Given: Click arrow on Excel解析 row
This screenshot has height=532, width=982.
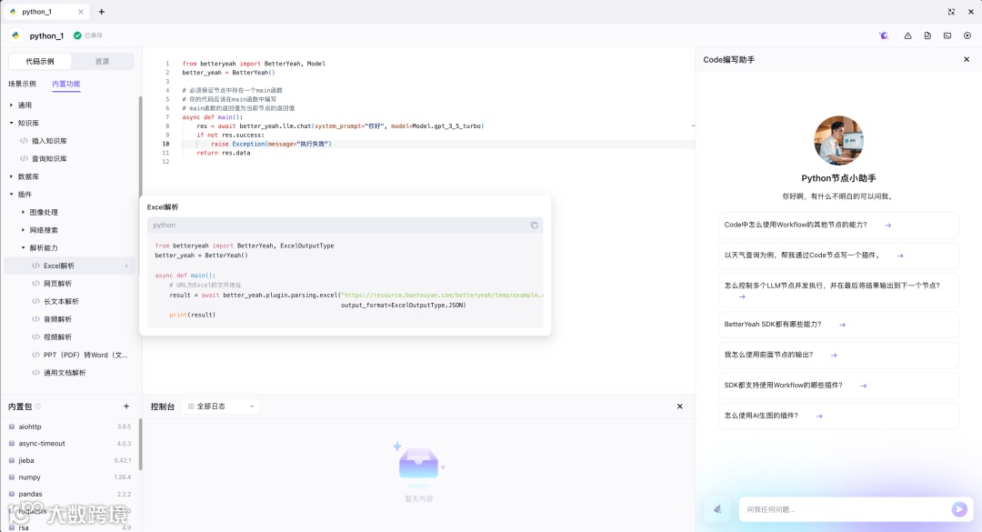Looking at the screenshot, I should coord(126,266).
